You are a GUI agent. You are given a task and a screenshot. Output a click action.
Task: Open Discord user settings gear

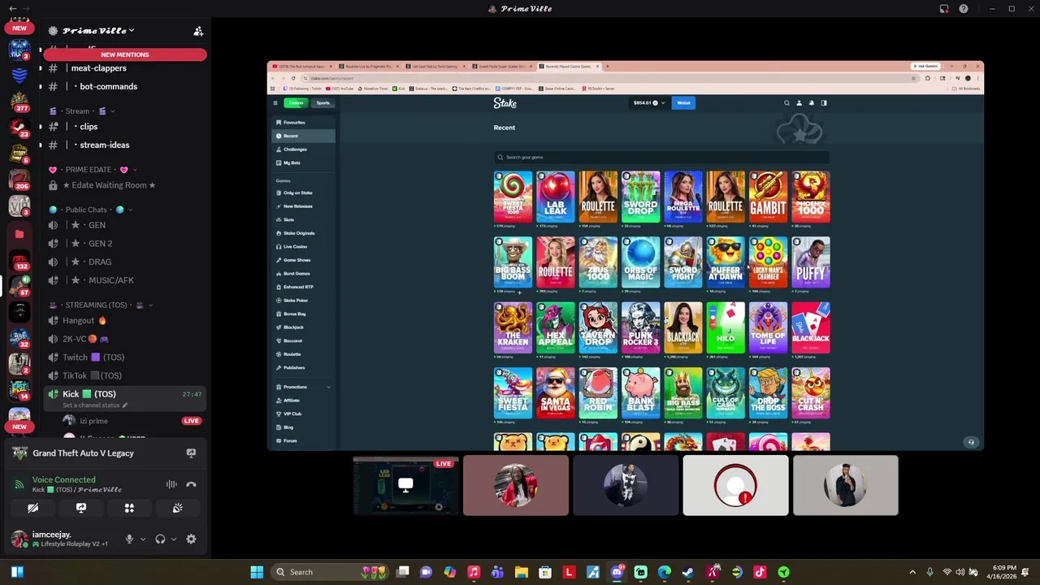(191, 539)
